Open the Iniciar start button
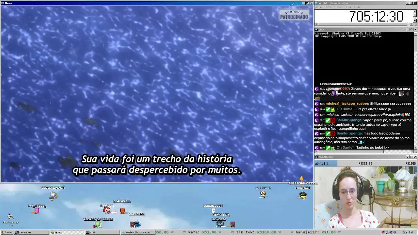 pyautogui.click(x=7, y=232)
